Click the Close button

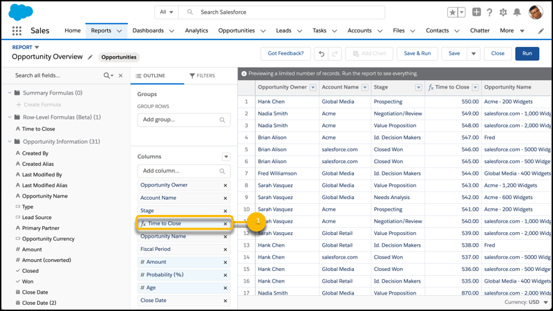(498, 54)
